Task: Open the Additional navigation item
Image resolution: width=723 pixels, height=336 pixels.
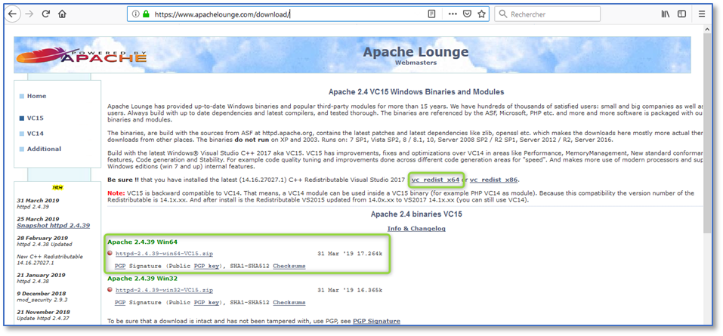Action: (x=44, y=149)
